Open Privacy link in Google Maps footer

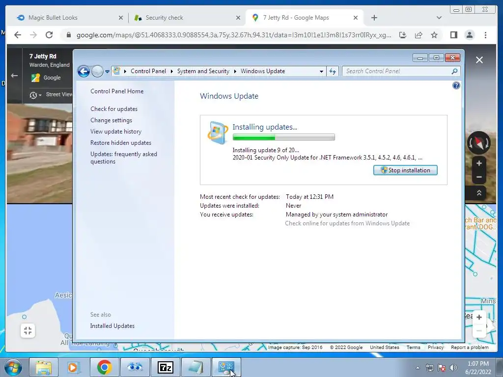pyautogui.click(x=435, y=347)
